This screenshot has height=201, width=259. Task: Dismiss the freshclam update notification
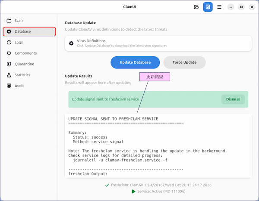(x=233, y=99)
